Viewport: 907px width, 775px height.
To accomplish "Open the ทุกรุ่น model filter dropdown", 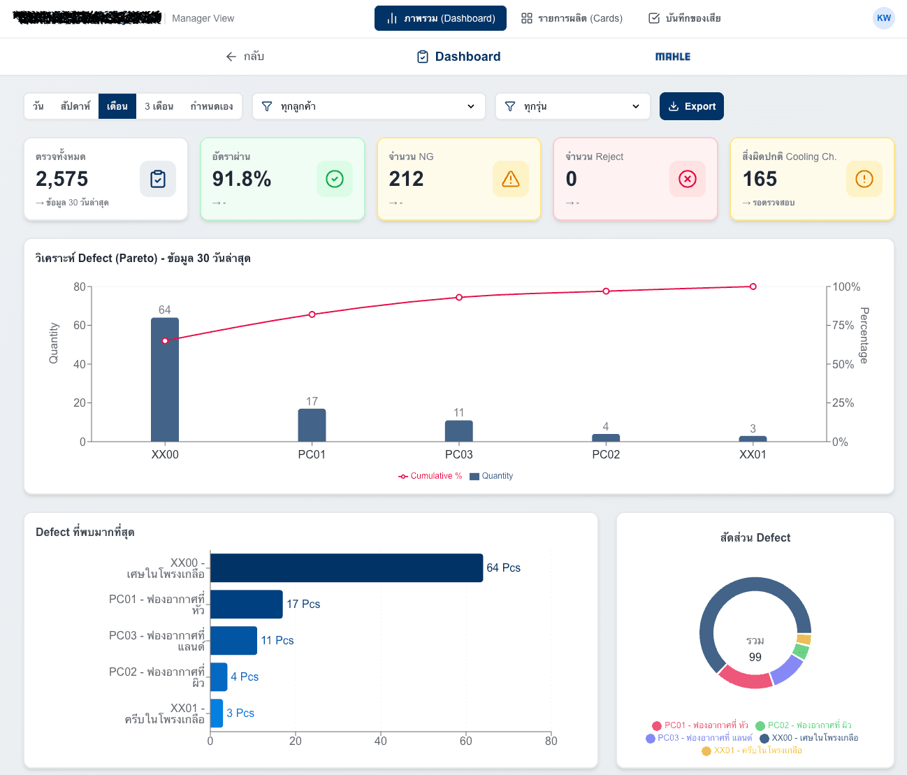I will [573, 106].
